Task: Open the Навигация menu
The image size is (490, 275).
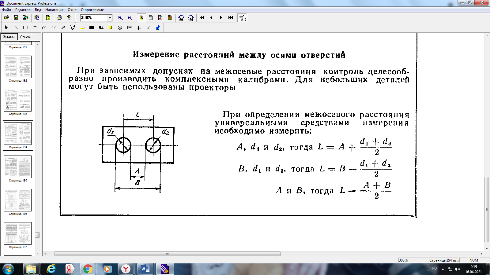Action: point(54,10)
